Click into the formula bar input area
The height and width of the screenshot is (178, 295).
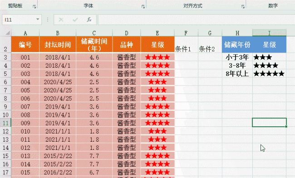coord(196,20)
